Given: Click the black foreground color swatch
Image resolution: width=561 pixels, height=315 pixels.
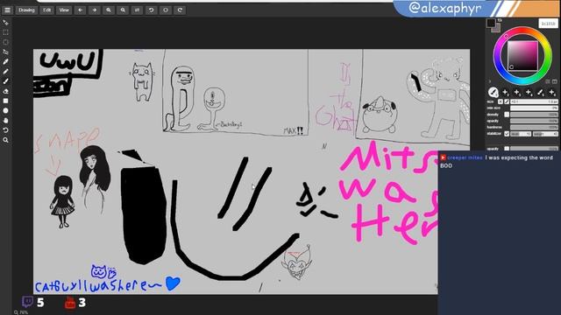Looking at the screenshot, I should (491, 23).
